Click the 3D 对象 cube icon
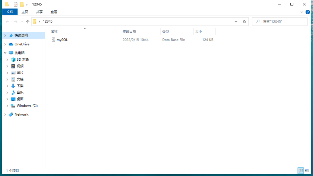This screenshot has width=313, height=176. pos(13,59)
